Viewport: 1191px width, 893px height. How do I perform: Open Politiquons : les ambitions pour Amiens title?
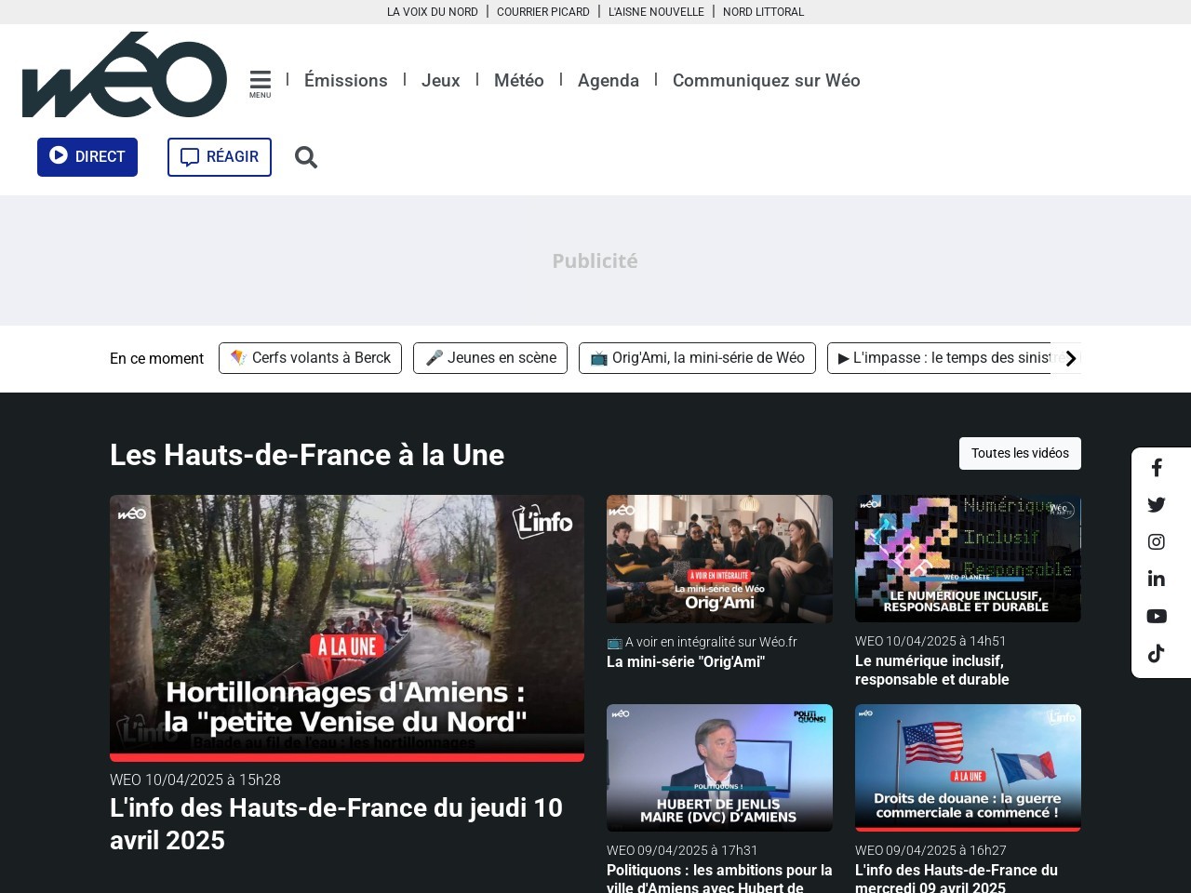click(x=719, y=879)
